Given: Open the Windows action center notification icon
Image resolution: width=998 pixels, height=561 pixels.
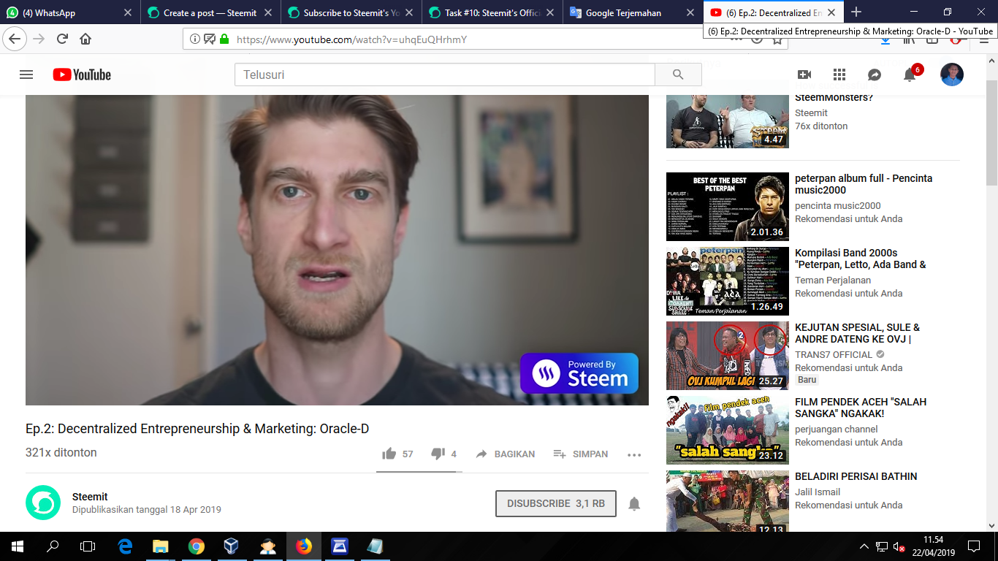Looking at the screenshot, I should [973, 546].
